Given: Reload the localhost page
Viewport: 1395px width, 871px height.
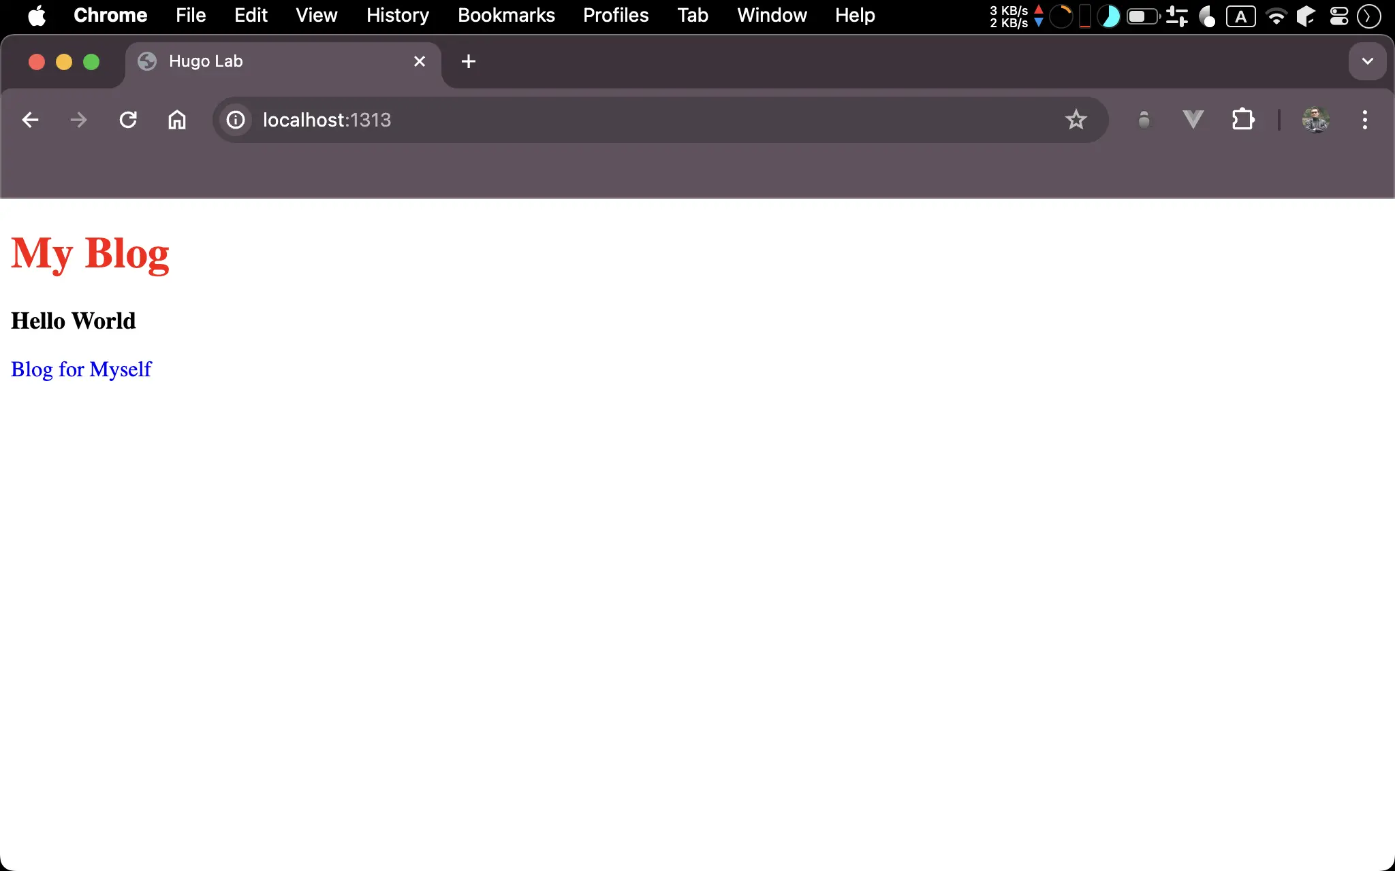Looking at the screenshot, I should (x=128, y=120).
